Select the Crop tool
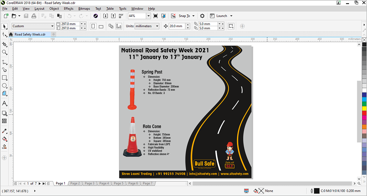Viewport: 367px width, 196px height. tap(4, 44)
